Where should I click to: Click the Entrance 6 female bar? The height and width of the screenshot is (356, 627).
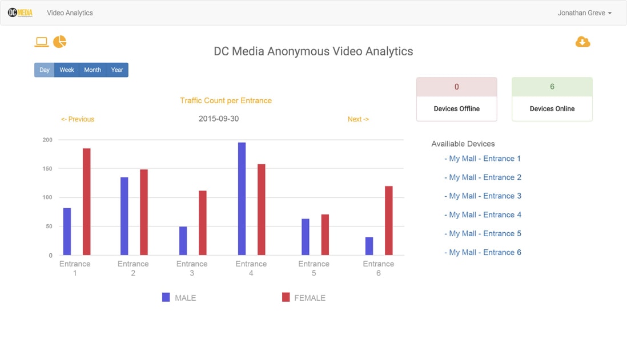[x=389, y=221]
